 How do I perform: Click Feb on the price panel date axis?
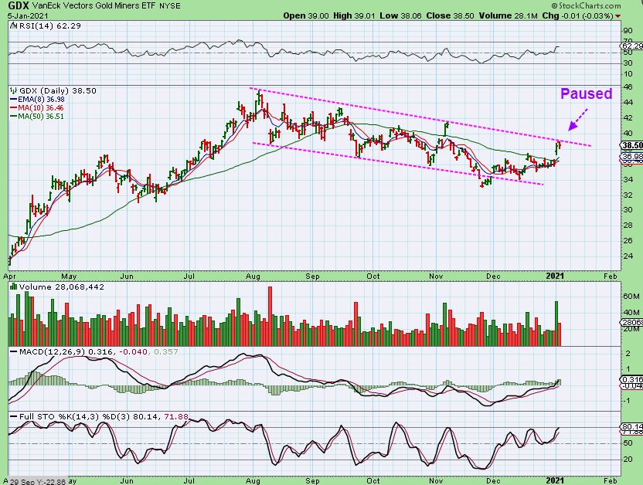tap(611, 276)
